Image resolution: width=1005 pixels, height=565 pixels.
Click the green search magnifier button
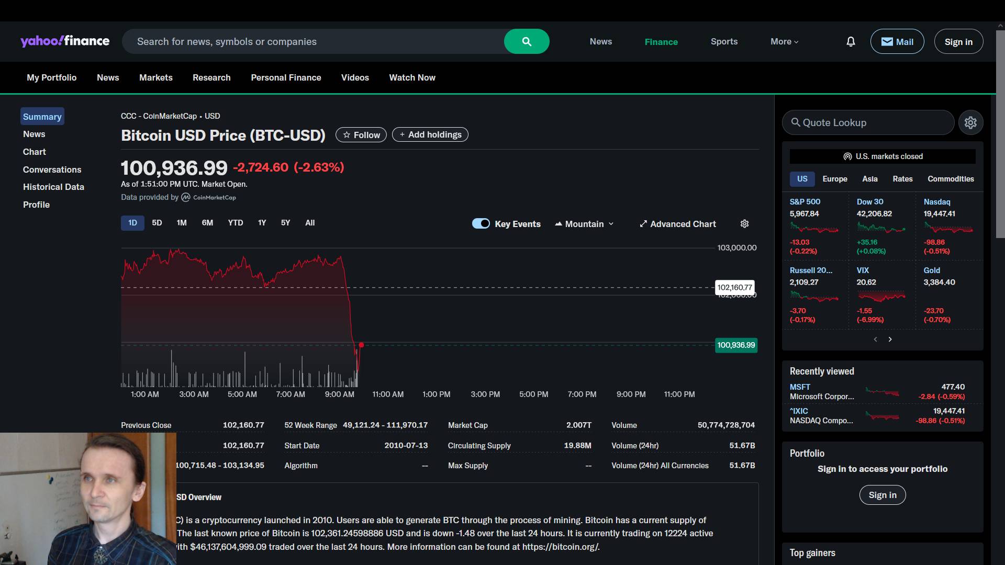coord(527,41)
